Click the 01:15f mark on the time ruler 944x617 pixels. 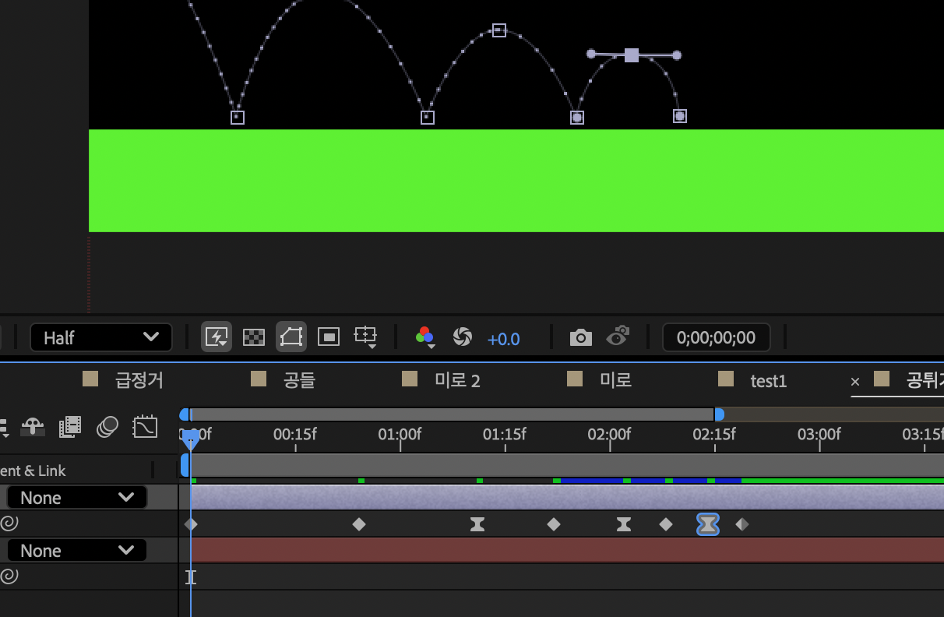[x=505, y=435]
